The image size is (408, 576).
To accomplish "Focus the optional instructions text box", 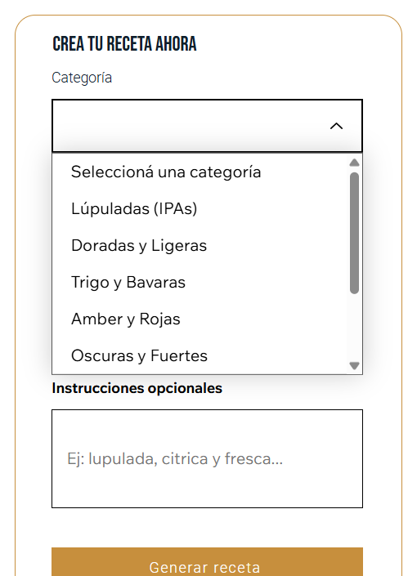I will click(208, 458).
